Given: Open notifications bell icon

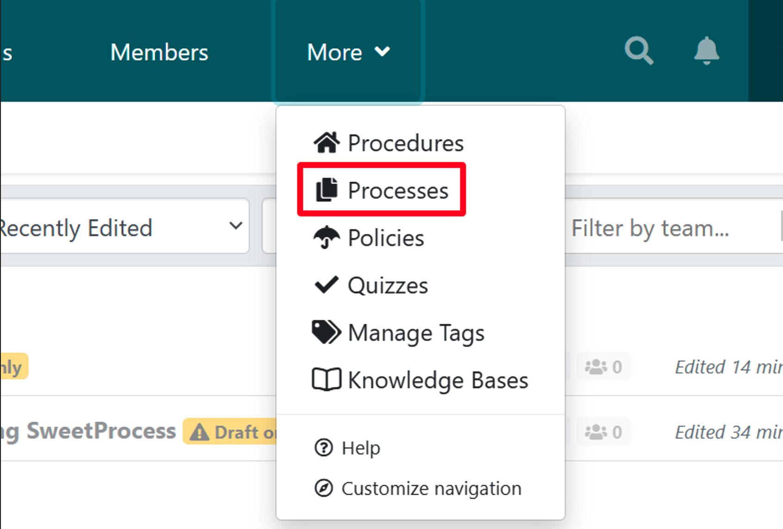Looking at the screenshot, I should click(706, 50).
